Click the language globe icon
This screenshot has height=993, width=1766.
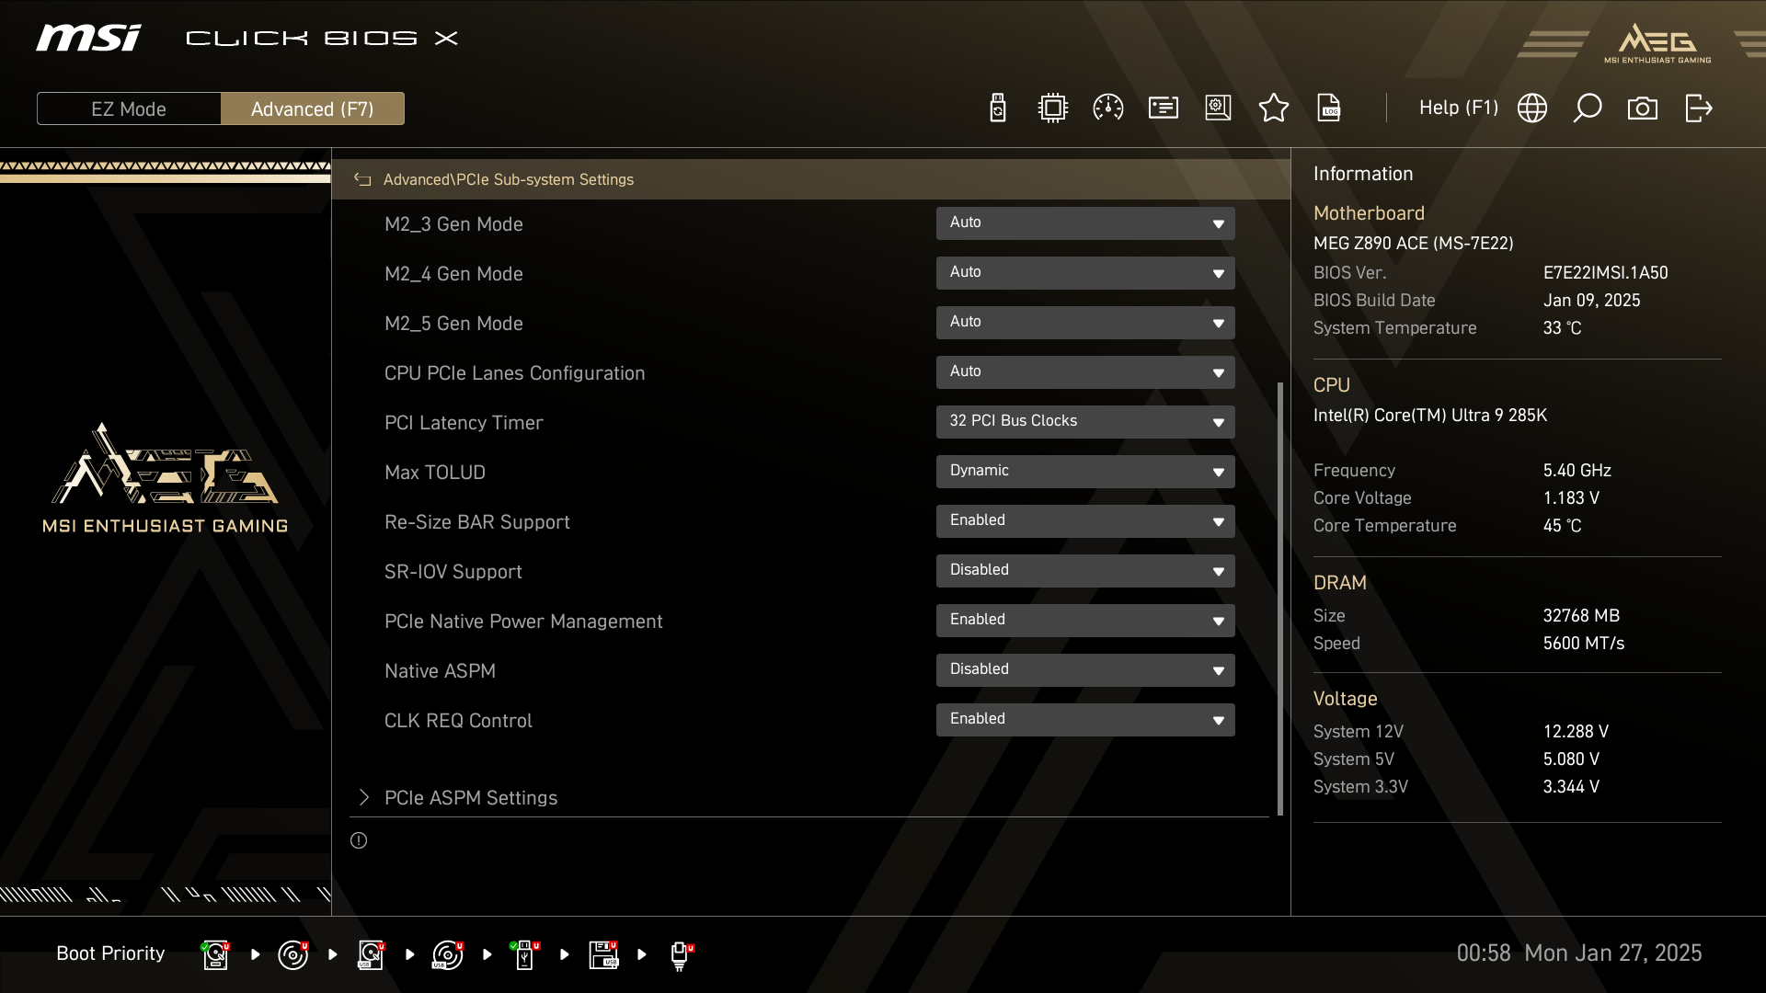(1531, 108)
